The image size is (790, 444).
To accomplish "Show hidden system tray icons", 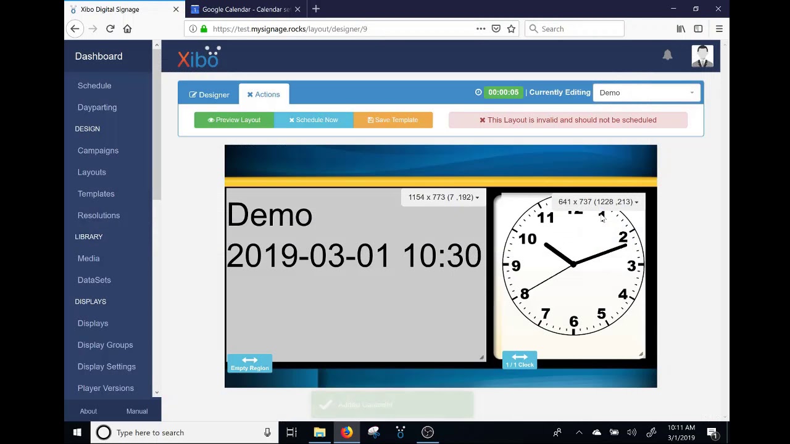I will [579, 432].
